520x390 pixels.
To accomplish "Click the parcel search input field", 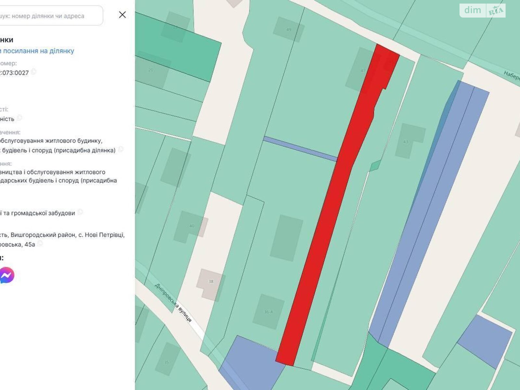I will pyautogui.click(x=49, y=16).
